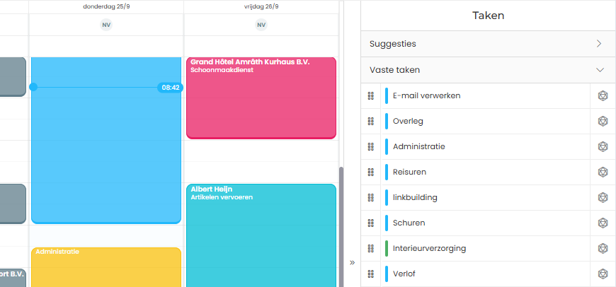Screen dimensions: 616x287
Task: Click the drag handle icon beside E-mail verwerken
Action: click(x=370, y=96)
